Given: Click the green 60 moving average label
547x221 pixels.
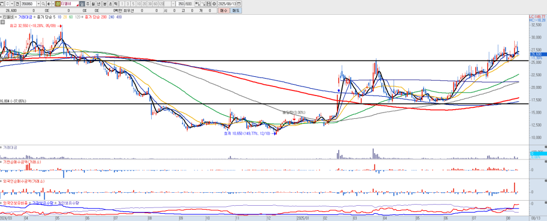Looking at the screenshot, I should (70, 17).
